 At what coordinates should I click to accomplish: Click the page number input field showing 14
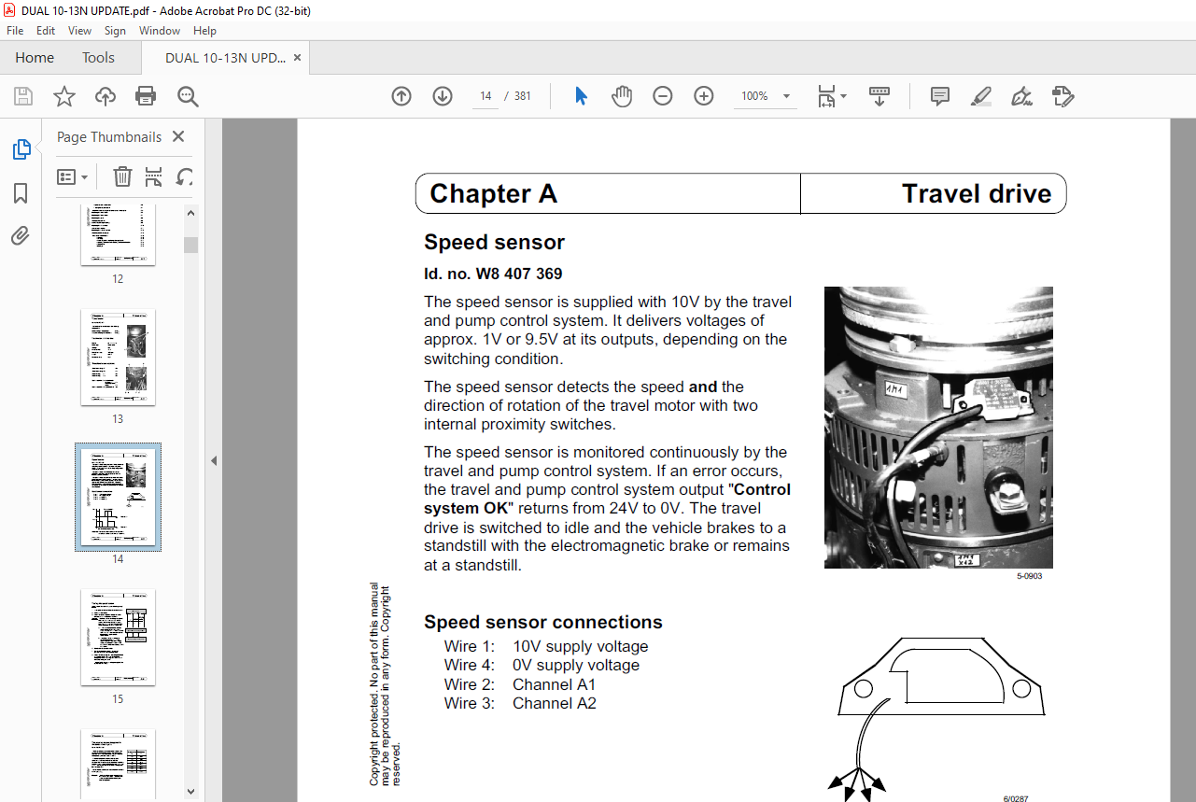[x=486, y=96]
